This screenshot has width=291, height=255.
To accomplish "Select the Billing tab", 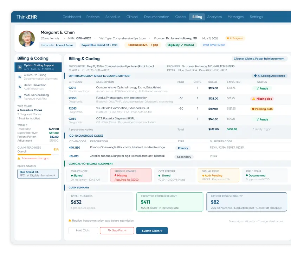I will click(x=197, y=17).
